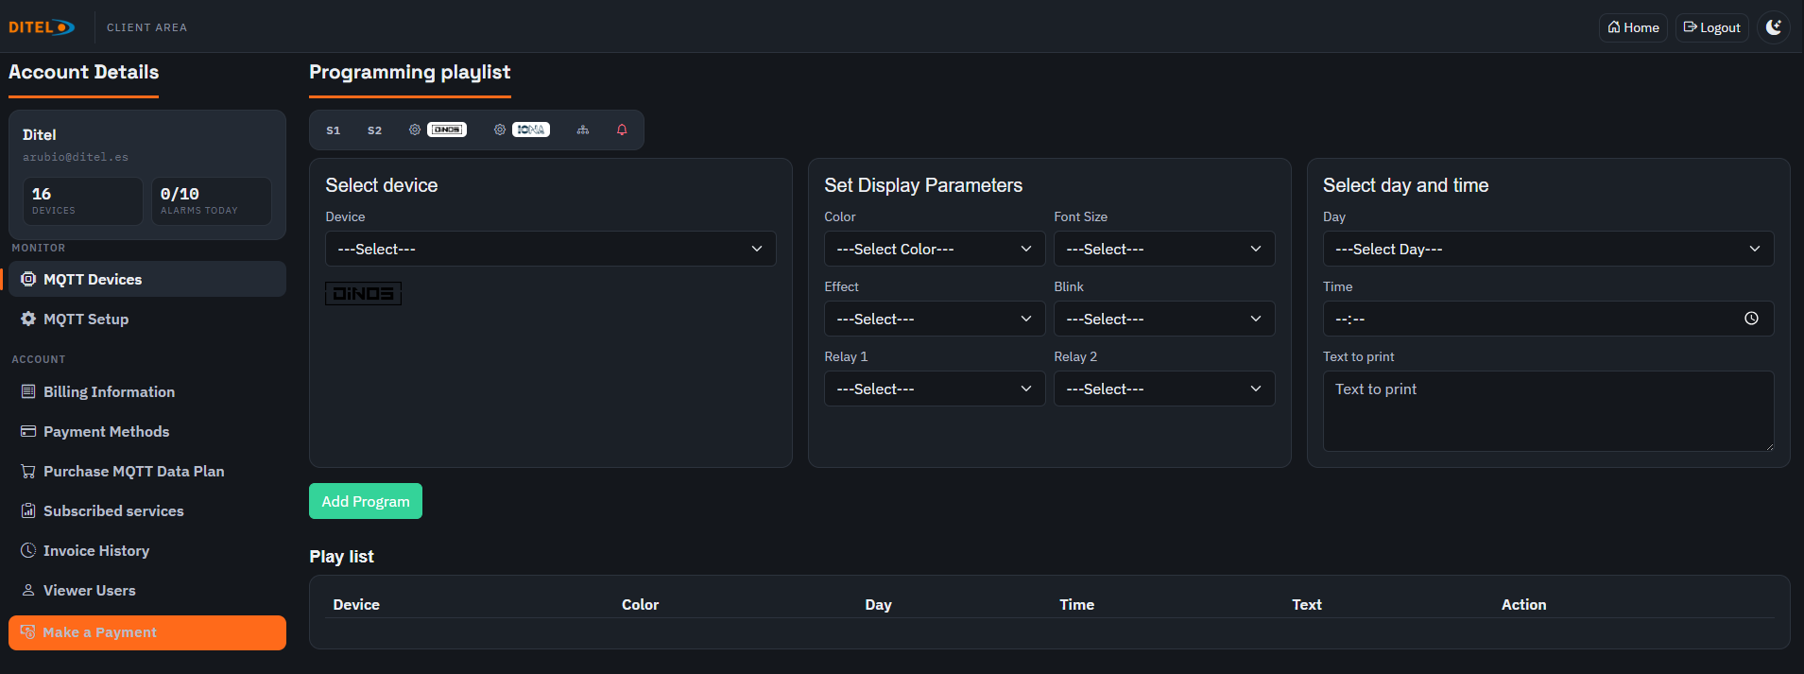Open MQTT Setup in sidebar
Viewport: 1804px width, 674px height.
[x=147, y=319]
